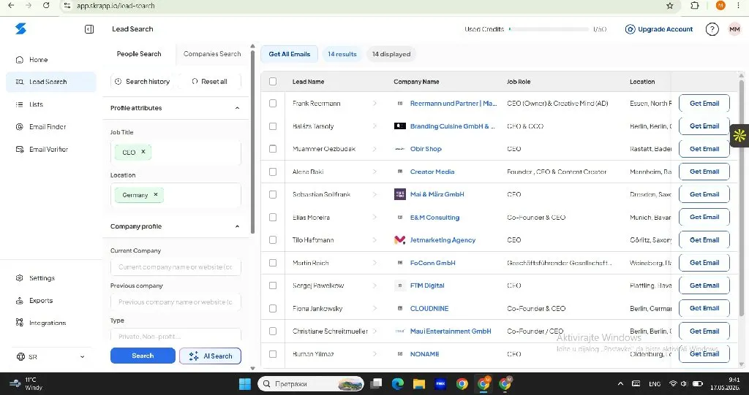Click the filter panel vertical scrollbar

coord(252,141)
